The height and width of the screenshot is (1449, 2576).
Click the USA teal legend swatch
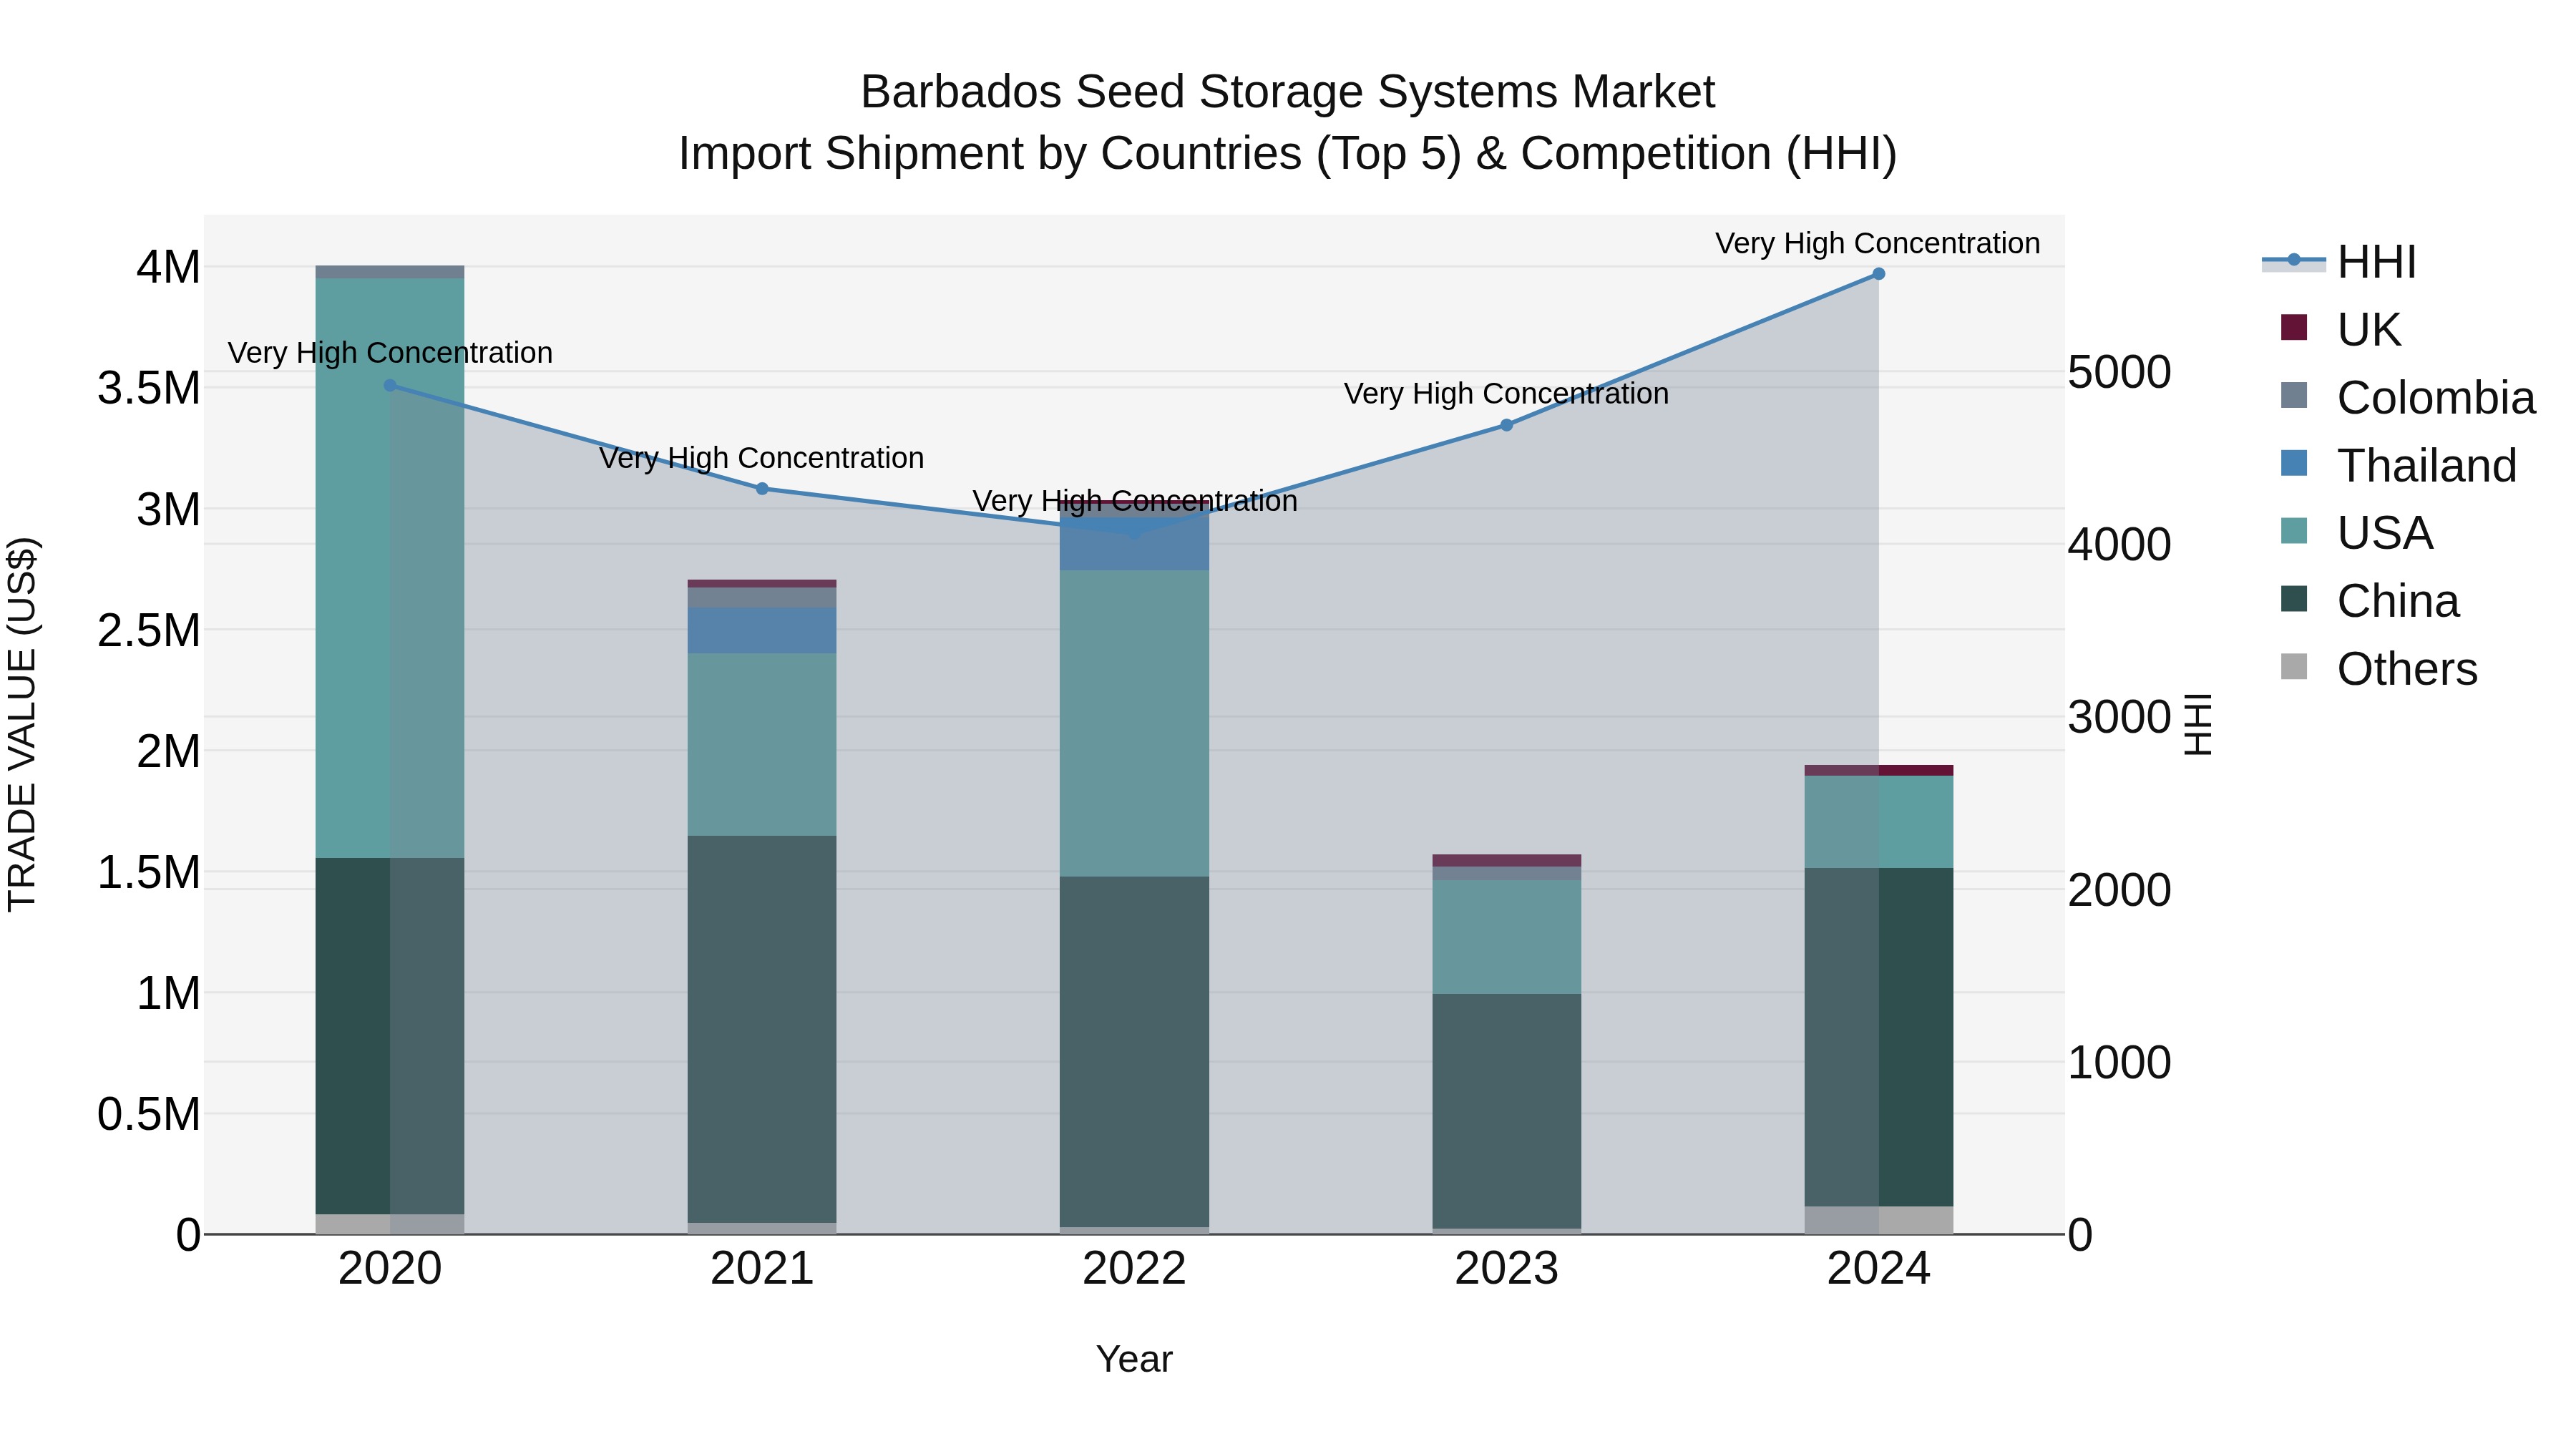point(2294,530)
